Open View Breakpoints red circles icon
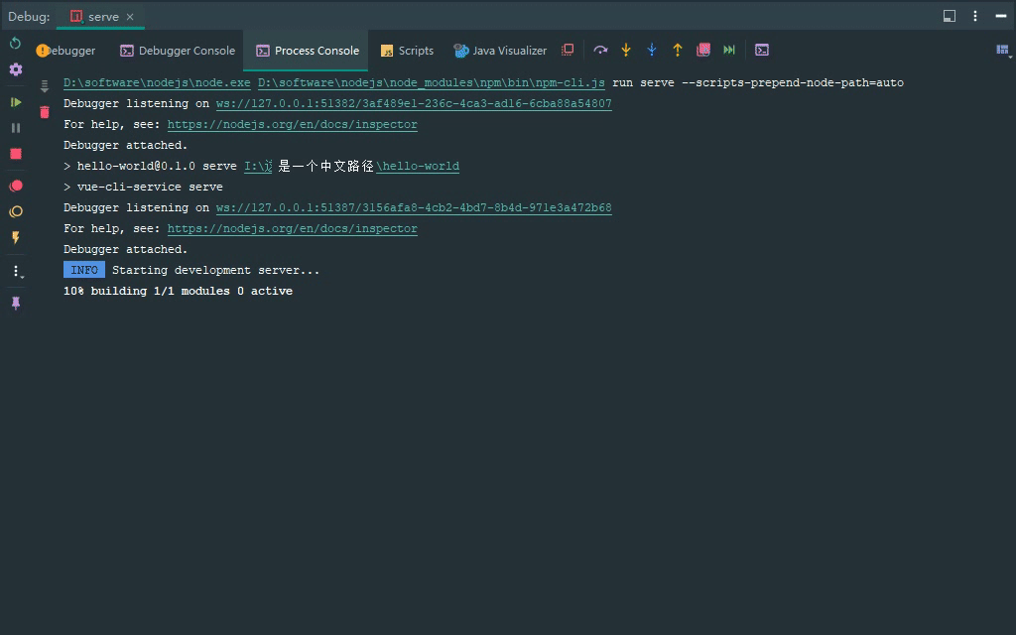This screenshot has height=635, width=1016. [16, 186]
